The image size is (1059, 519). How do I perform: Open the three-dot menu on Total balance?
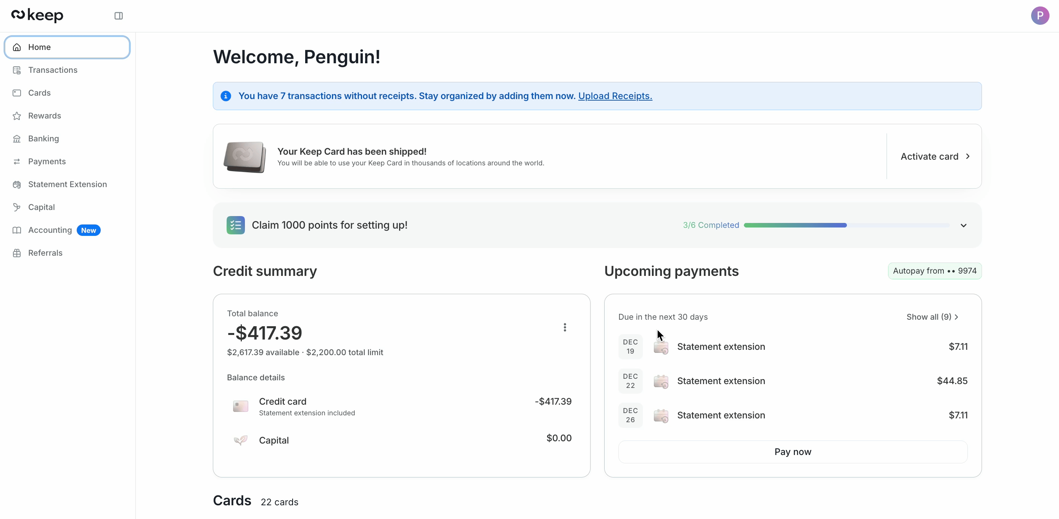click(x=565, y=327)
